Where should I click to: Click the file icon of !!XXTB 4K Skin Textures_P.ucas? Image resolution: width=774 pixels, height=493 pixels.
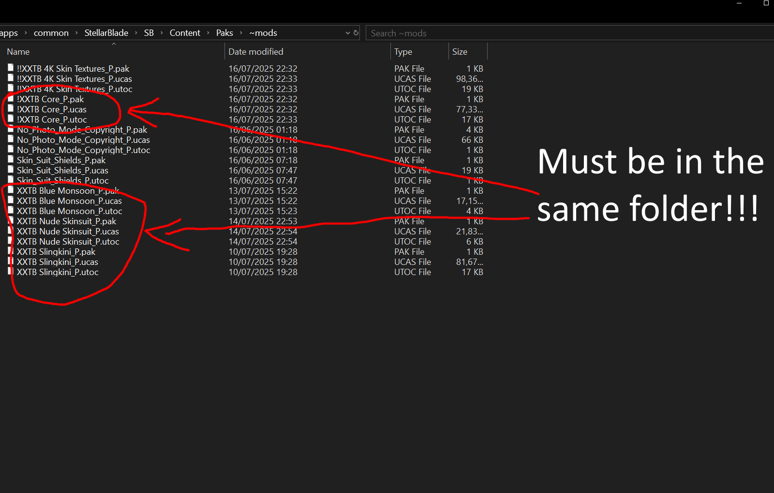pyautogui.click(x=11, y=78)
